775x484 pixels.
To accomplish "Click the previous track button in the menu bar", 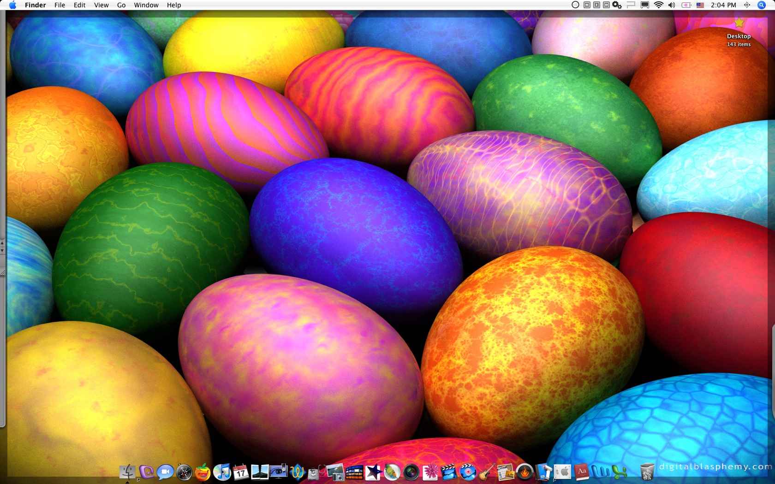I will (x=587, y=5).
